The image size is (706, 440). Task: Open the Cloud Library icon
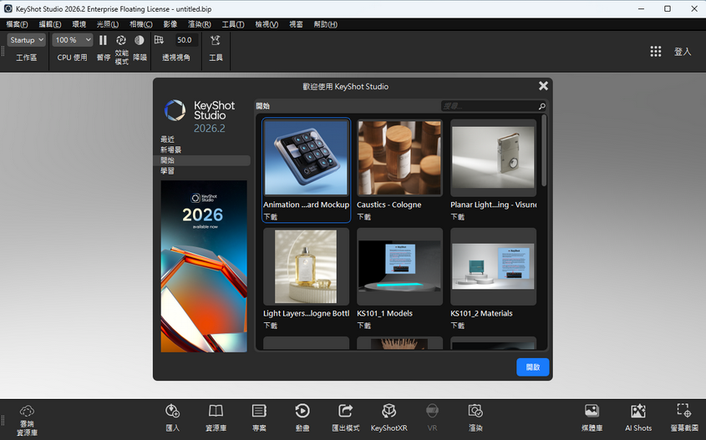(x=27, y=411)
